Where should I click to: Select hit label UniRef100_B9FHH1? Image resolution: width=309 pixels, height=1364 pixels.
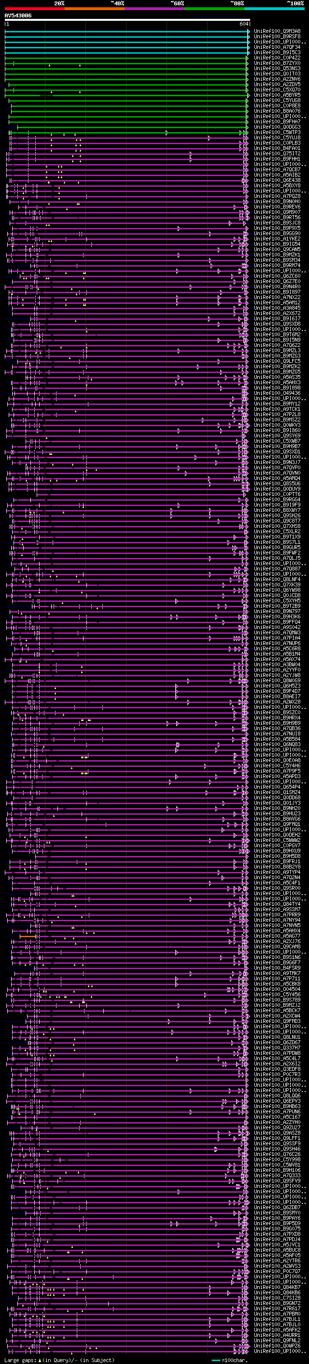(x=277, y=159)
